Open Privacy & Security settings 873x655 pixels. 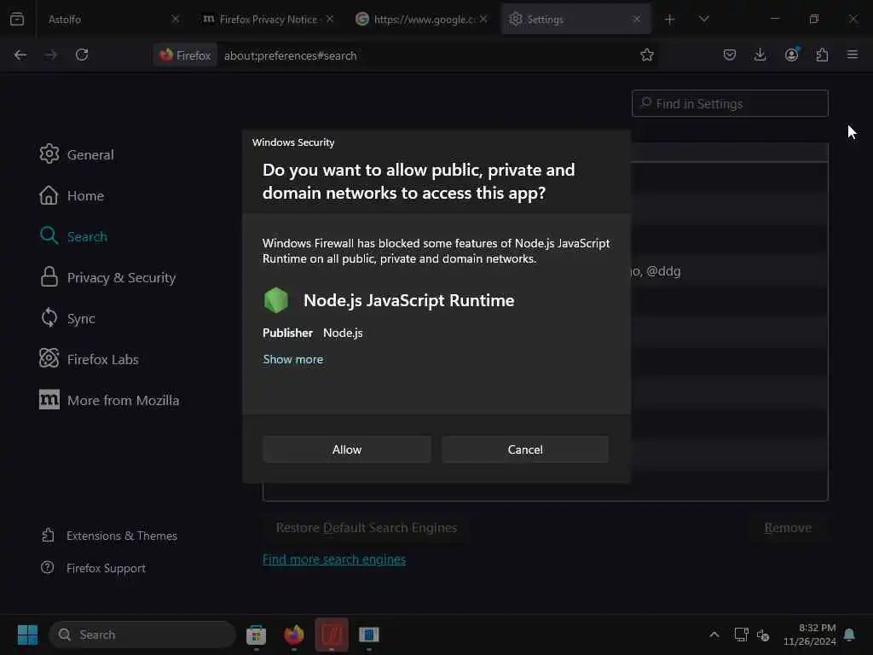click(x=107, y=277)
